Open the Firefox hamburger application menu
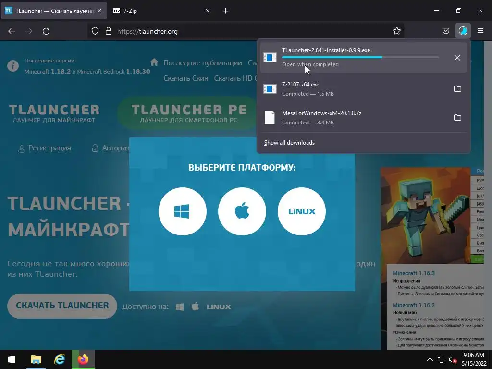Viewport: 492px width, 369px height. [x=480, y=31]
